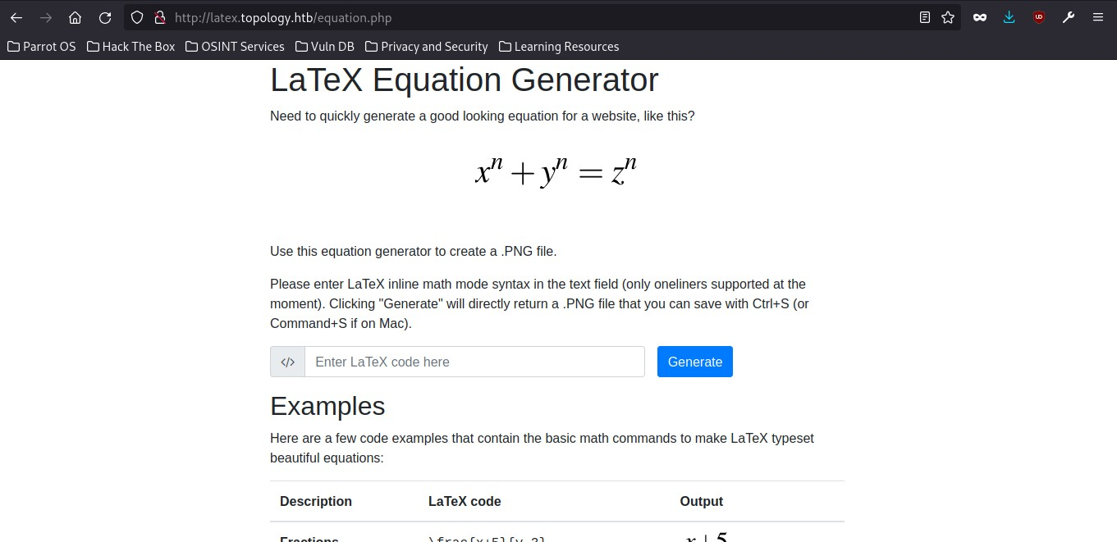Image resolution: width=1117 pixels, height=542 pixels.
Task: Open the hamburger application menu
Action: tap(1098, 17)
